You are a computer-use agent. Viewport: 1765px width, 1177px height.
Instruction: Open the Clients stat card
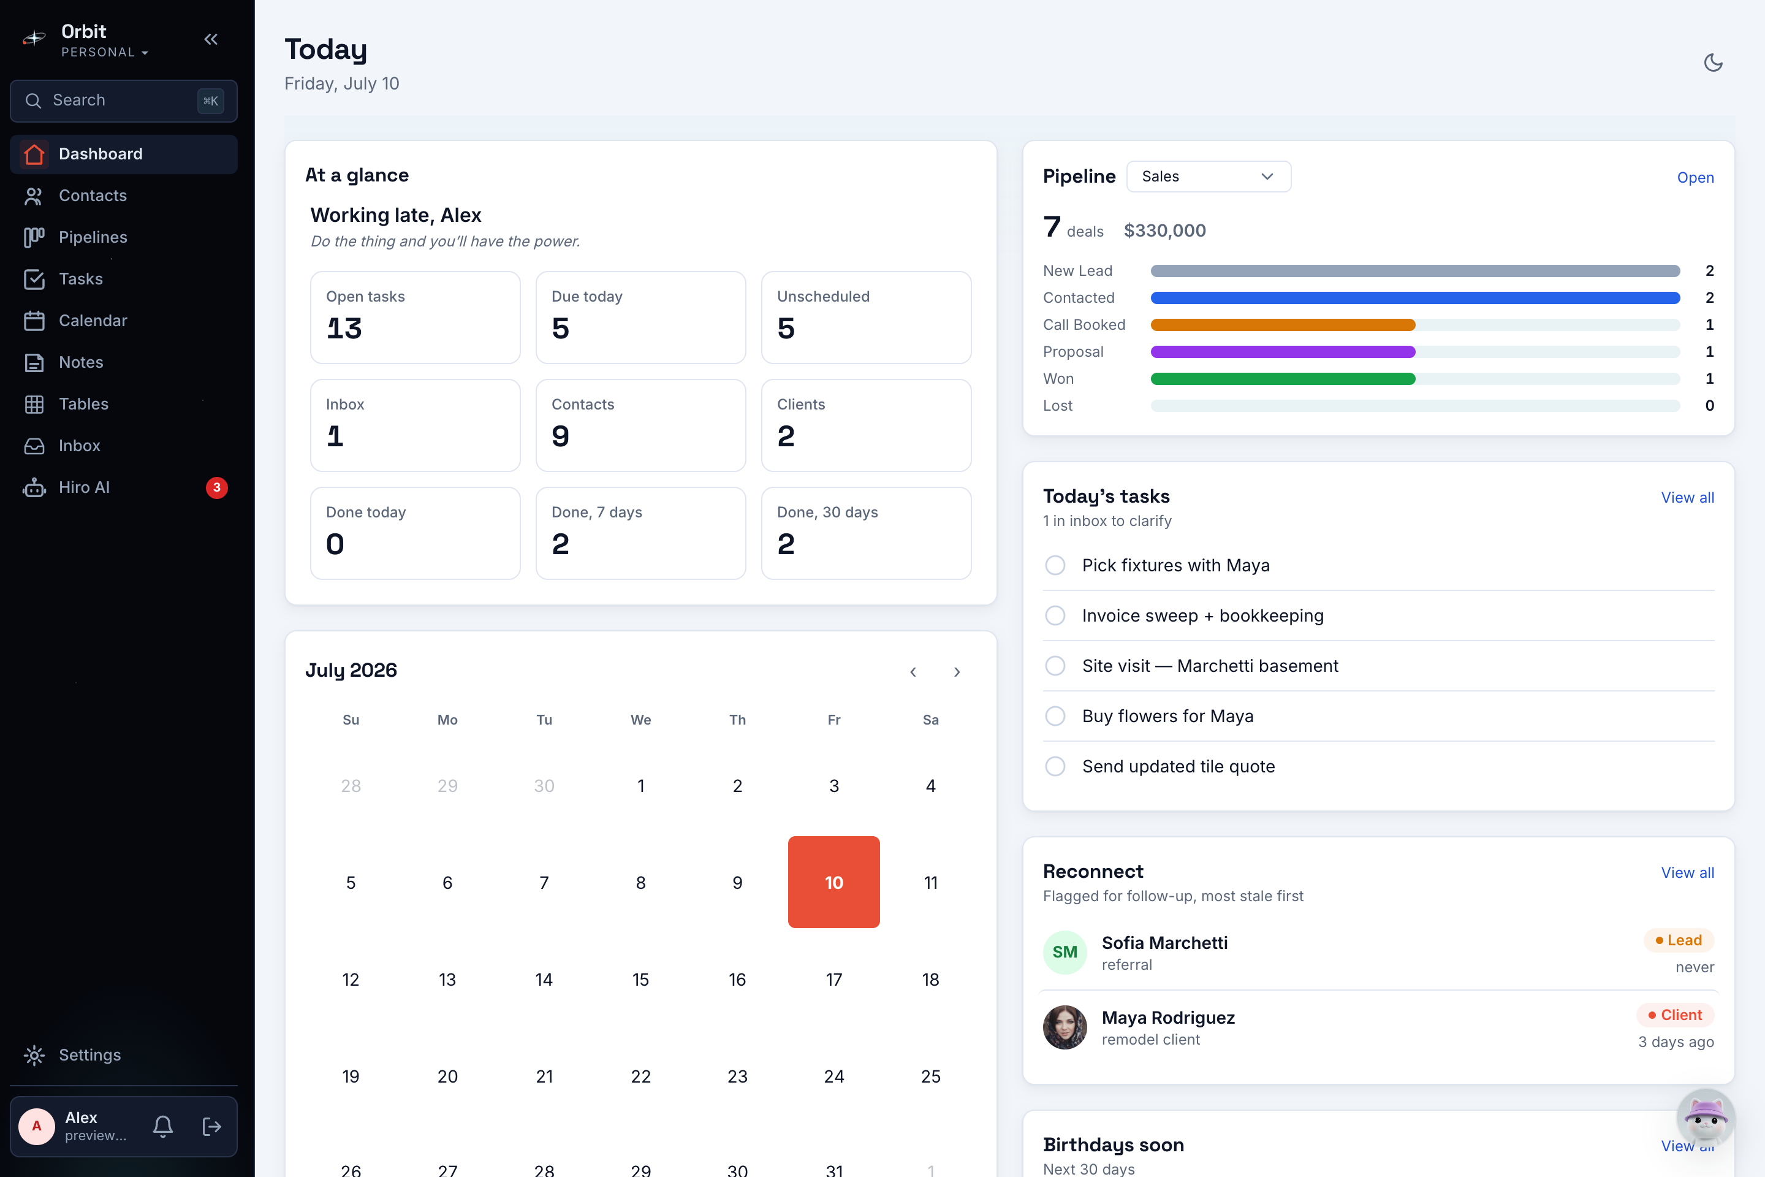tap(866, 425)
